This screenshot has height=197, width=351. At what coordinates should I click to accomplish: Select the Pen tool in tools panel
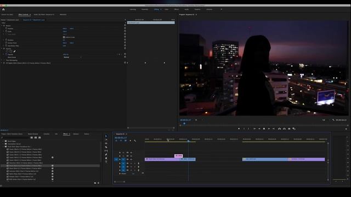(106, 154)
